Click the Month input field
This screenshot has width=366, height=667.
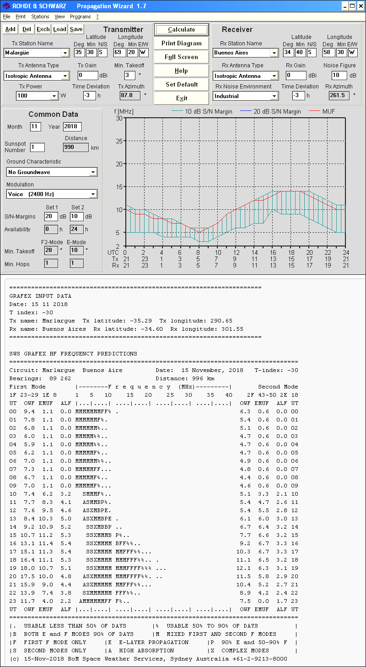36,127
